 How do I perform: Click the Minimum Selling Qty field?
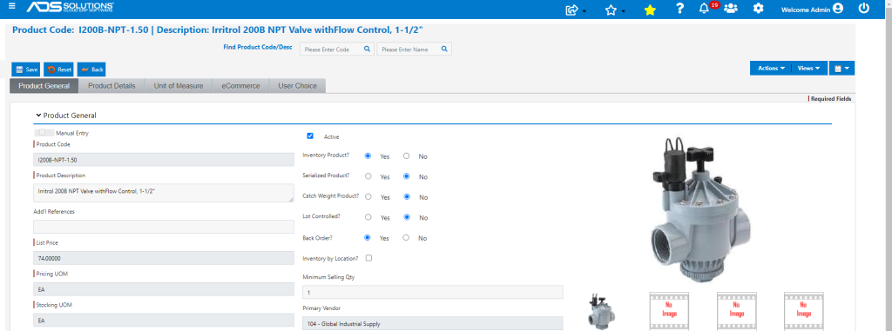(x=432, y=292)
